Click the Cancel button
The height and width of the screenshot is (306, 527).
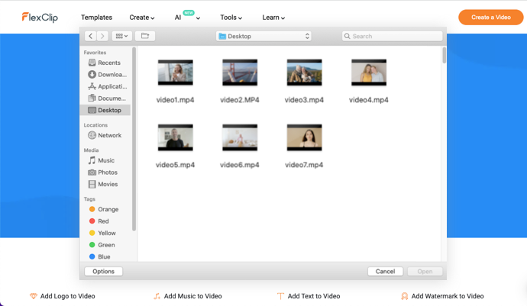pos(385,271)
